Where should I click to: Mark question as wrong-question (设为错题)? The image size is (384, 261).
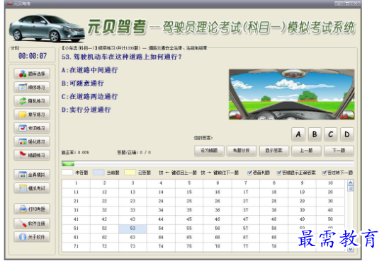[x=209, y=151]
